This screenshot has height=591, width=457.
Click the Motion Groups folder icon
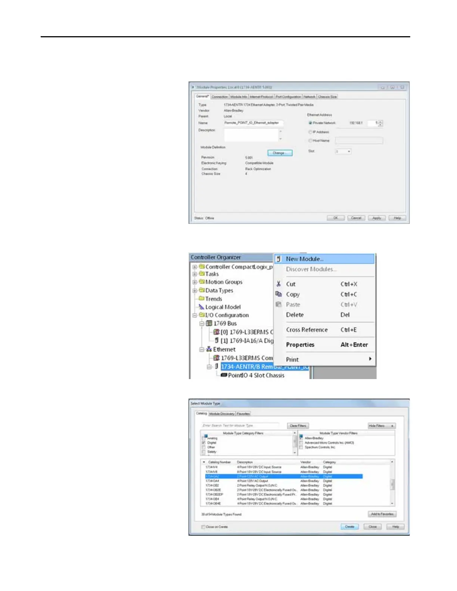[x=202, y=282]
